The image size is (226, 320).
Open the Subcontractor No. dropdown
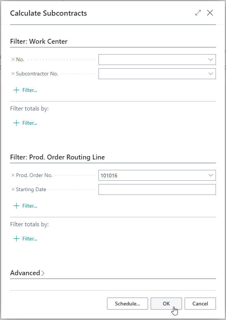211,74
